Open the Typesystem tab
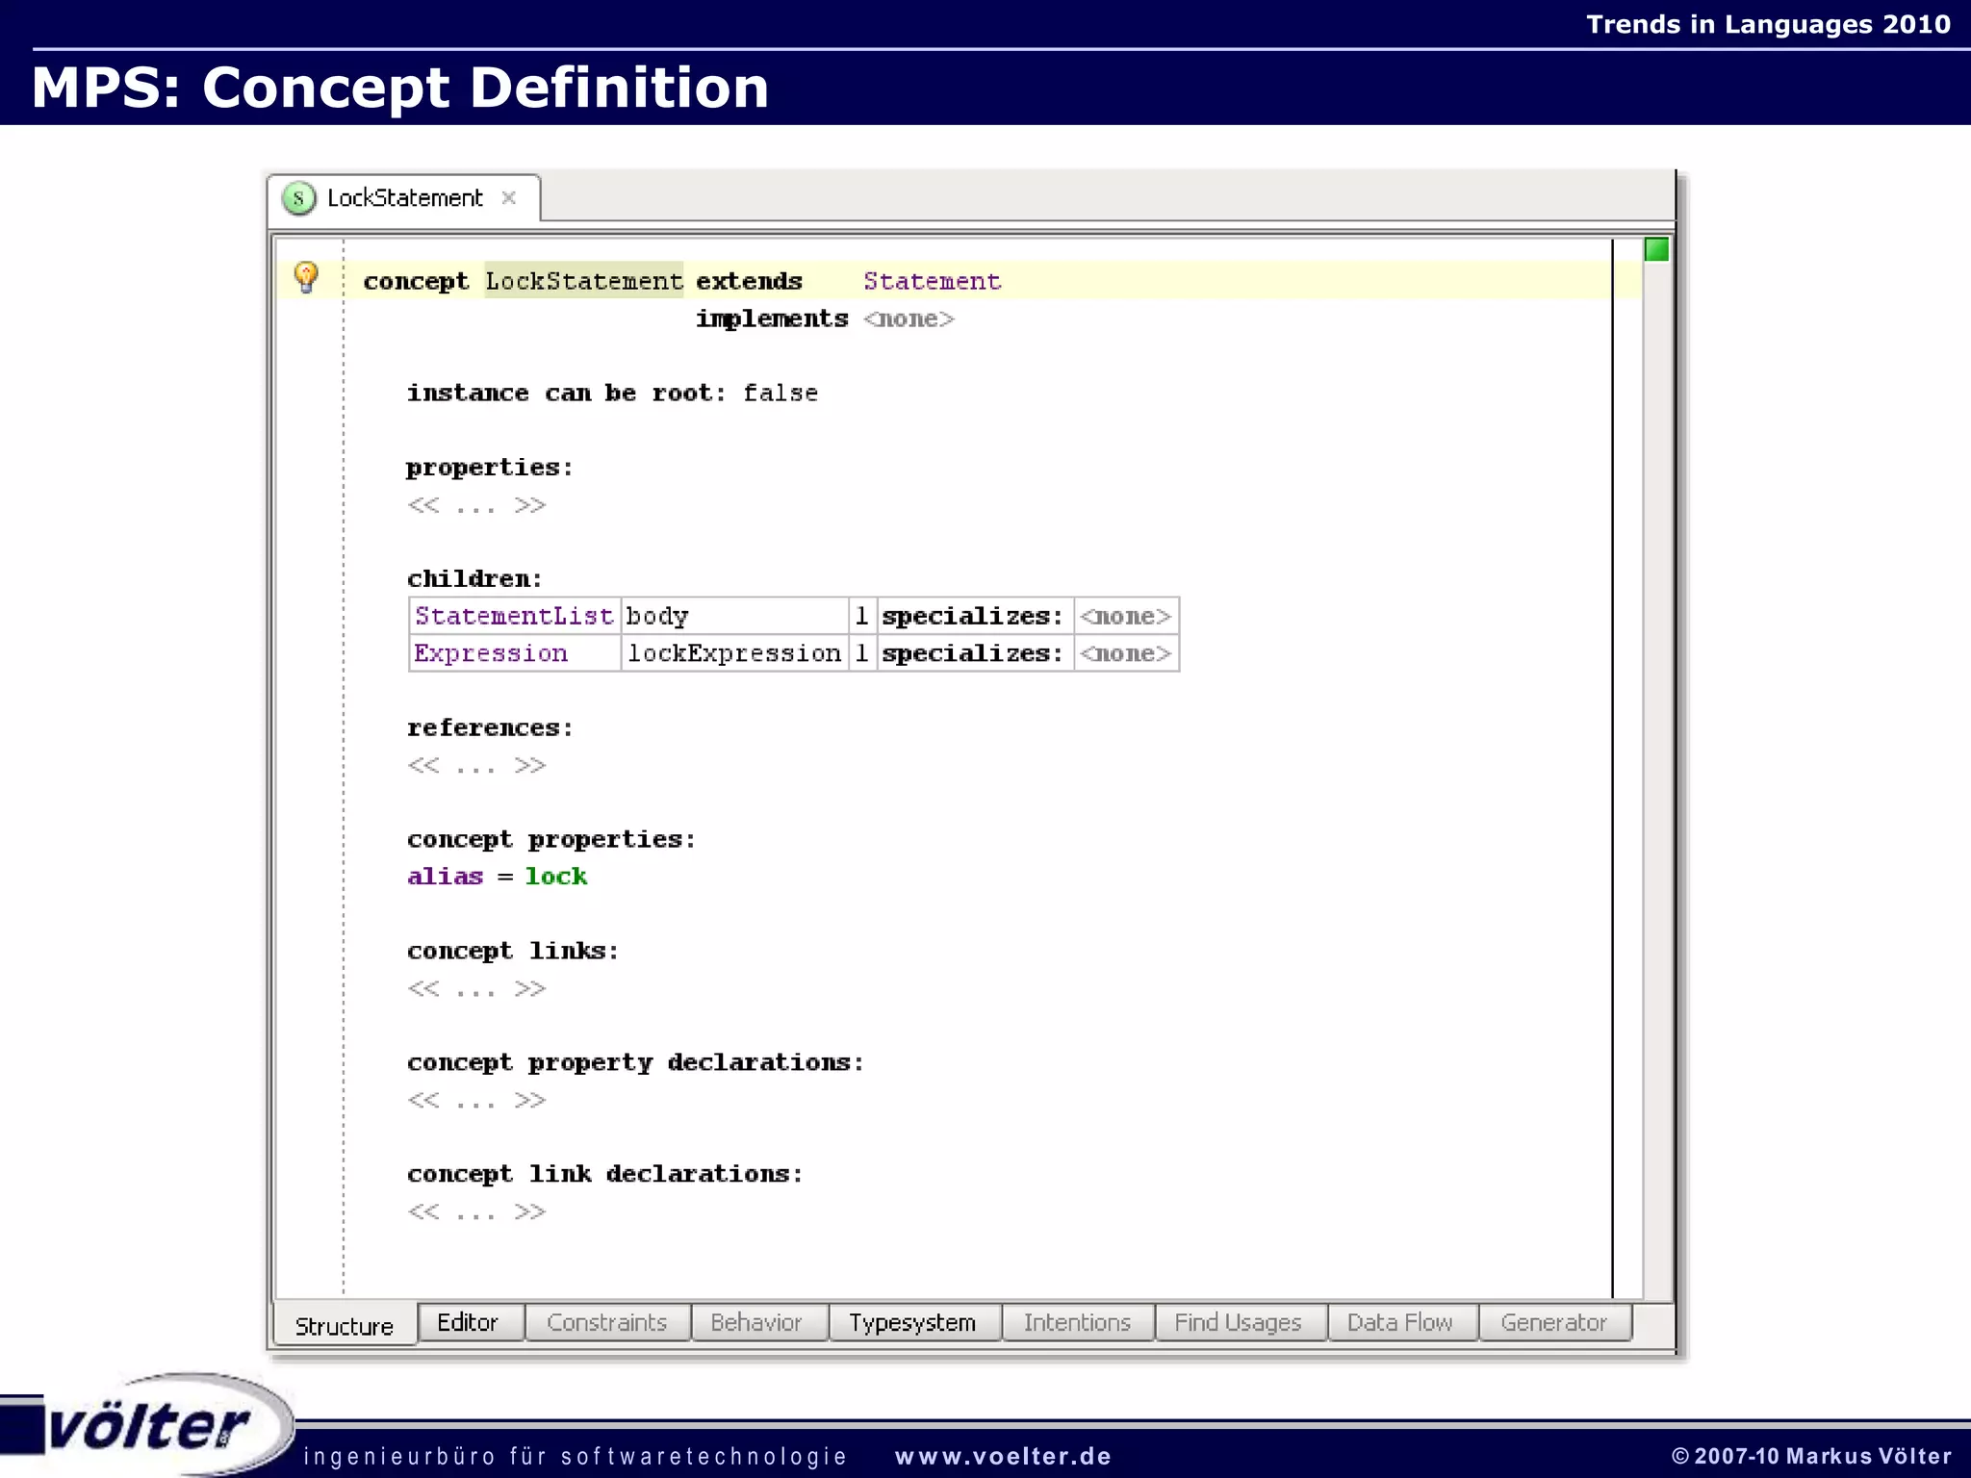1971x1478 pixels. (x=912, y=1322)
